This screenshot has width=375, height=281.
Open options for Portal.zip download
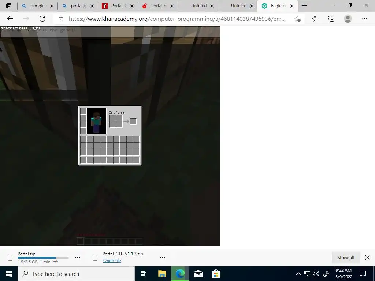click(x=78, y=258)
